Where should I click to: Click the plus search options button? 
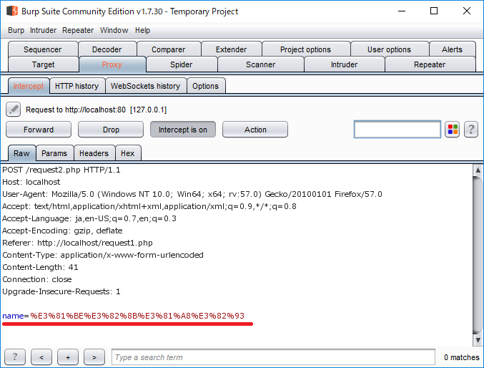click(68, 357)
